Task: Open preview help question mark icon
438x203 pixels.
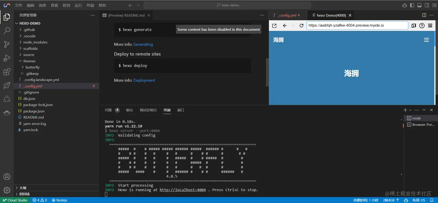Action: (422, 25)
